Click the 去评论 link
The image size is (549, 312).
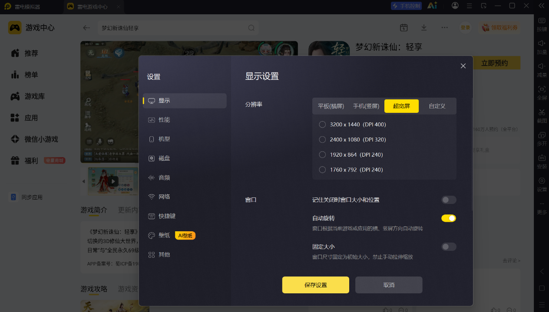(511, 261)
